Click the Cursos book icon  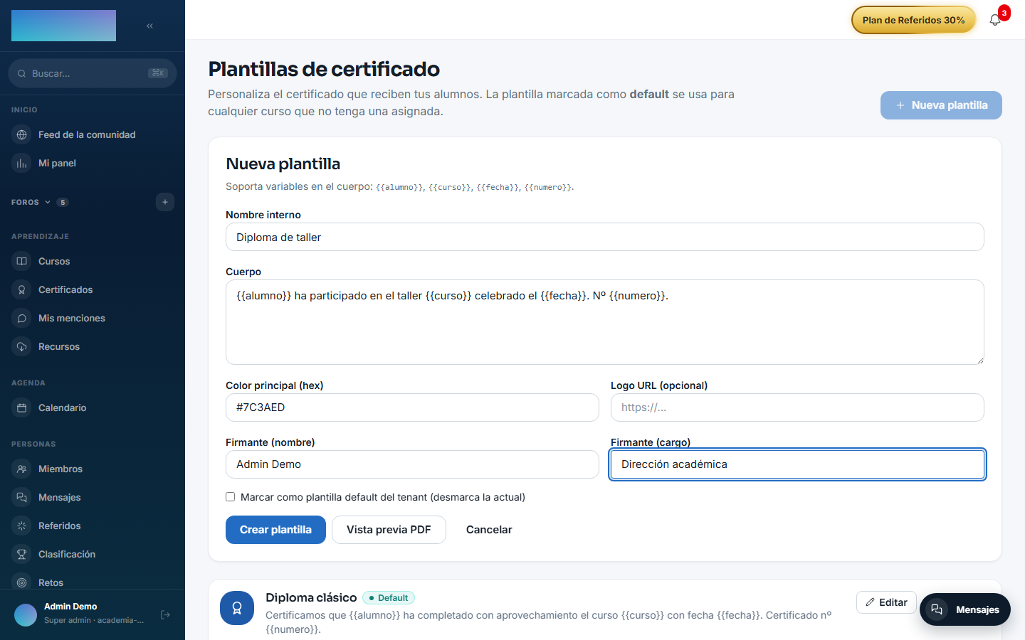click(x=22, y=261)
